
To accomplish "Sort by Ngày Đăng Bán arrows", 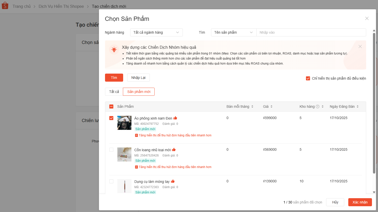I will click(357, 107).
